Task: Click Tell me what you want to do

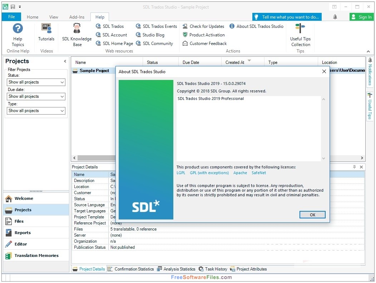Action: 287,17
